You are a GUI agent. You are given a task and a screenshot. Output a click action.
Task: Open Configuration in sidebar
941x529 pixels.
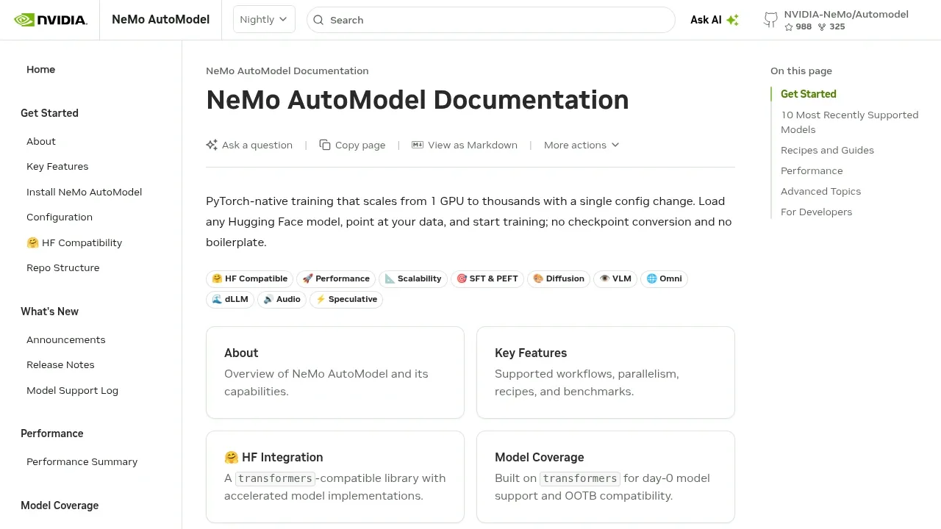pyautogui.click(x=60, y=217)
